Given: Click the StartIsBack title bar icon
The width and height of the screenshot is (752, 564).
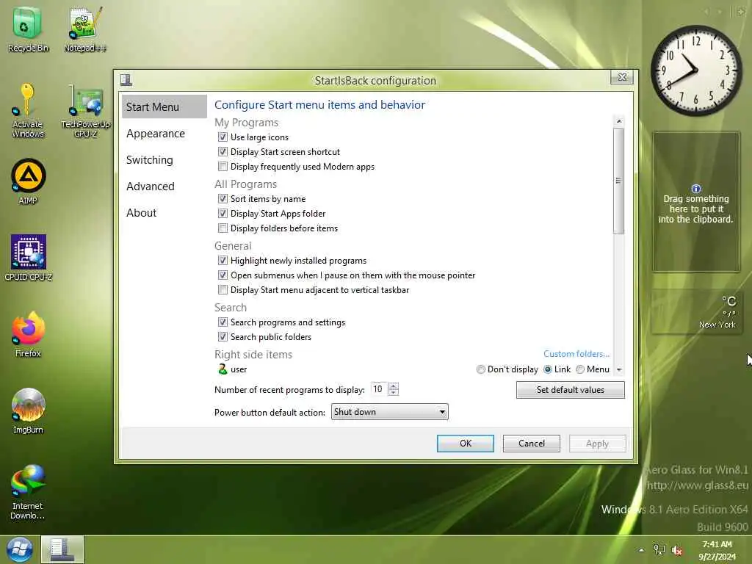Looking at the screenshot, I should point(126,79).
